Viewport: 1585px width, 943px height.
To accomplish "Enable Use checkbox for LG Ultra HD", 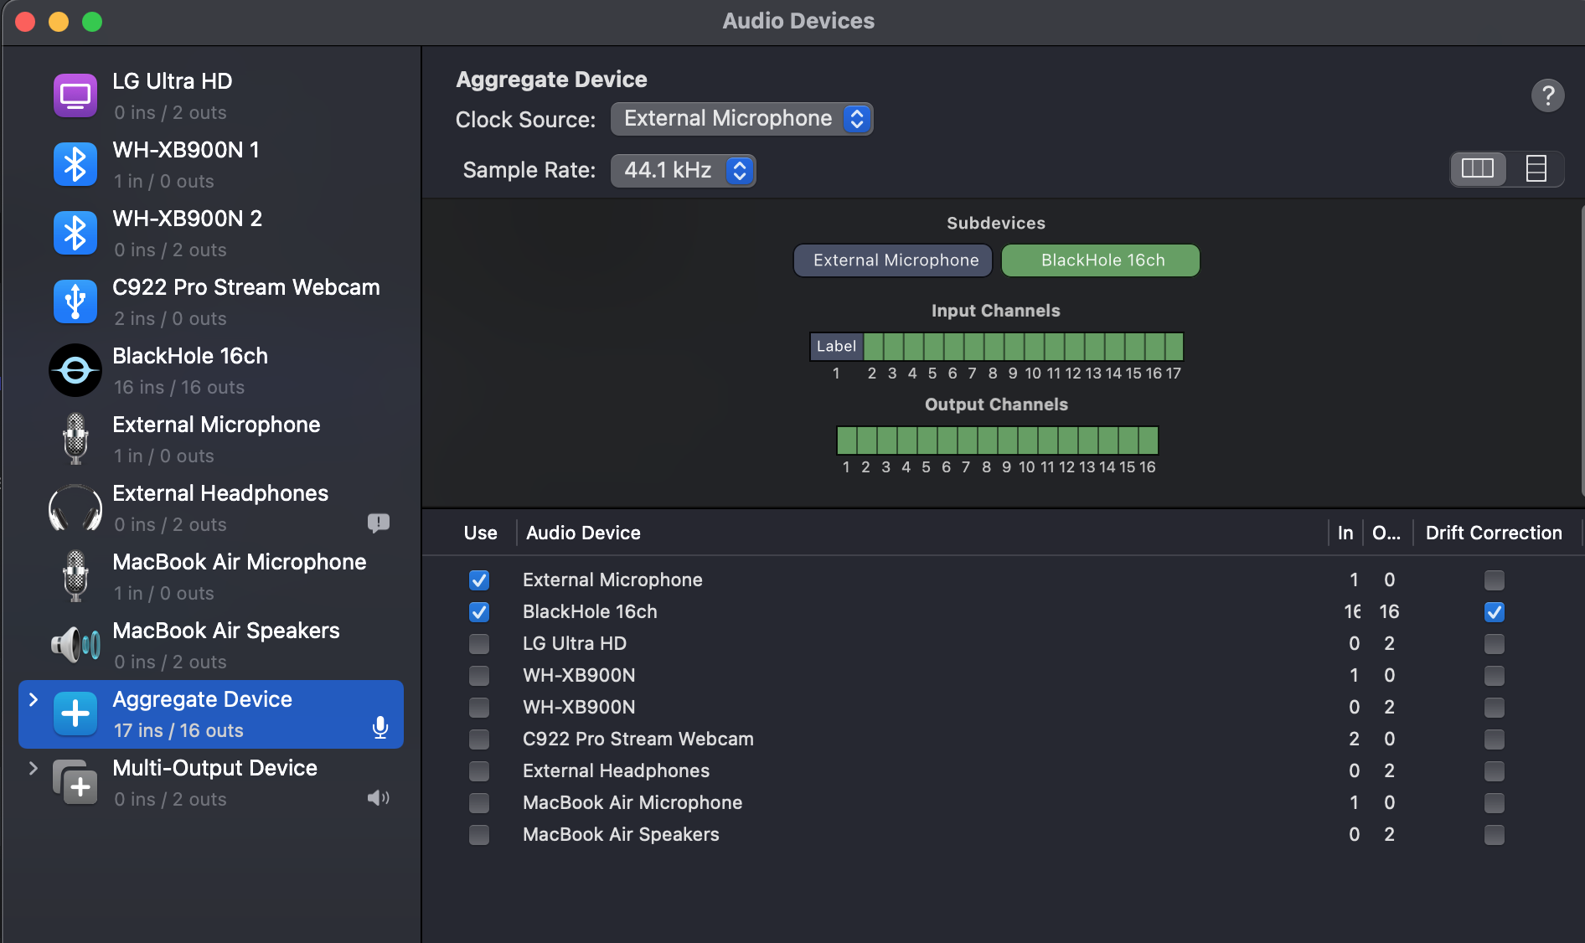I will pyautogui.click(x=479, y=644).
